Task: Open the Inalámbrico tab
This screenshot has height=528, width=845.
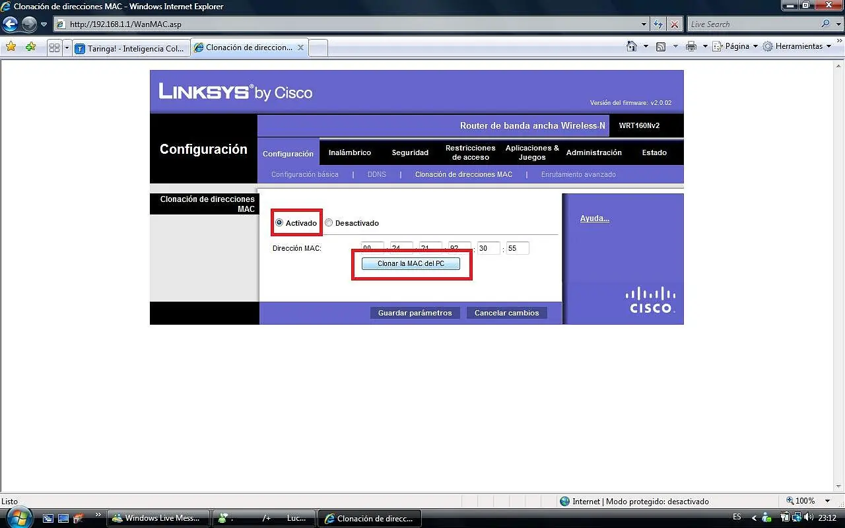Action: (350, 152)
